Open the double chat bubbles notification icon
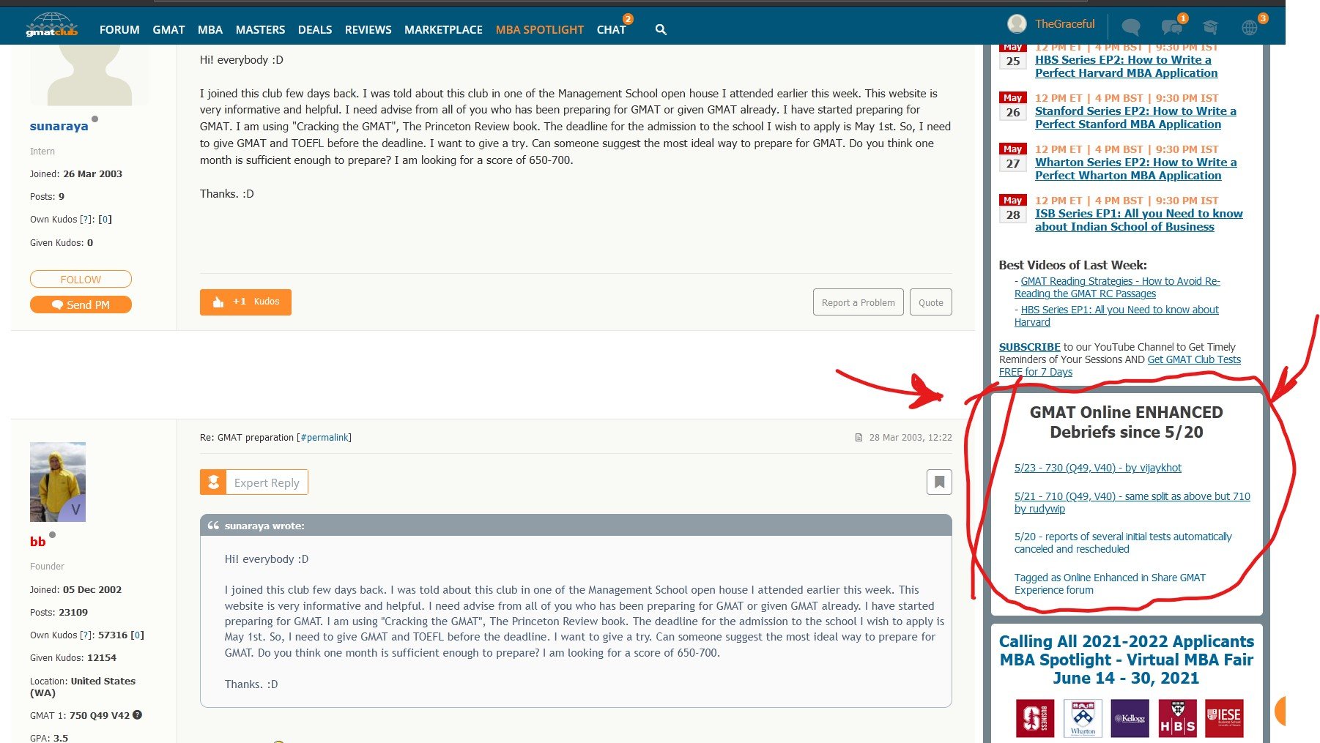Viewport: 1320px width, 743px height. point(1172,28)
